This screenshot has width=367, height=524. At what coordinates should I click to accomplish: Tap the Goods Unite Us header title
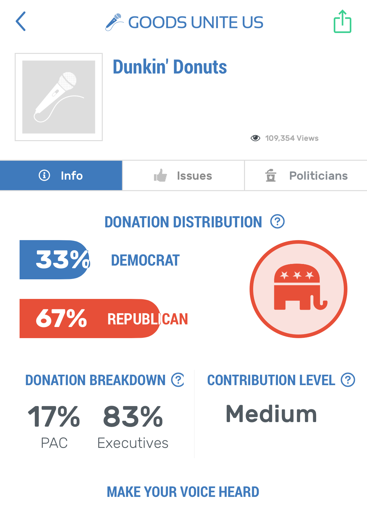(196, 22)
